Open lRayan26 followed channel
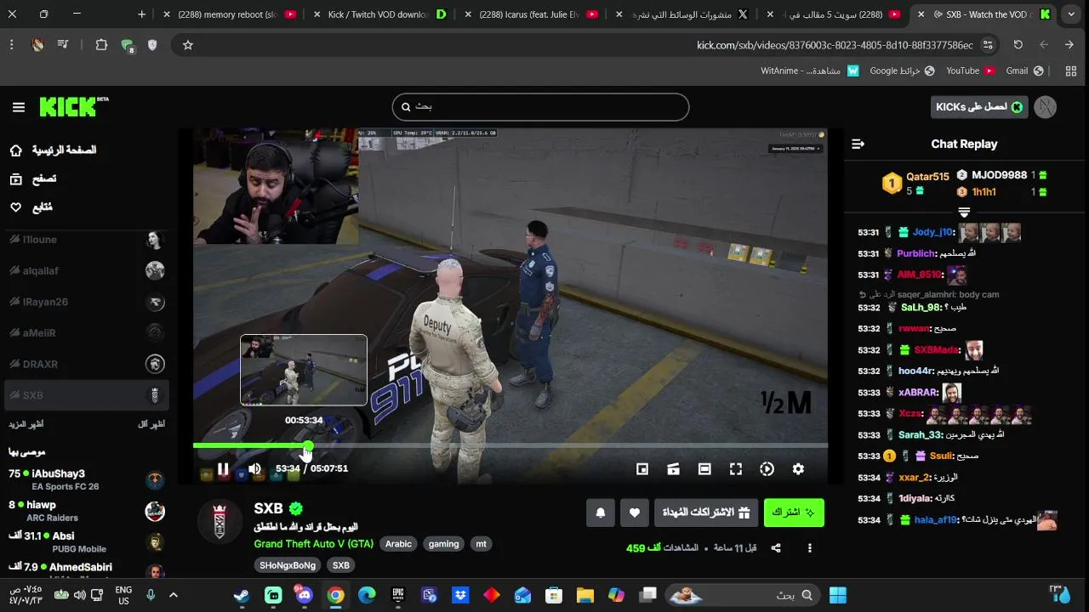The height and width of the screenshot is (612, 1089). pos(86,302)
